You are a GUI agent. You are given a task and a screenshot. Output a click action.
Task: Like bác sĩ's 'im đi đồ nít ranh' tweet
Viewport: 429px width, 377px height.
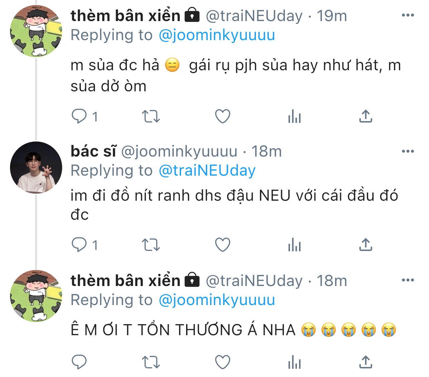pyautogui.click(x=223, y=245)
